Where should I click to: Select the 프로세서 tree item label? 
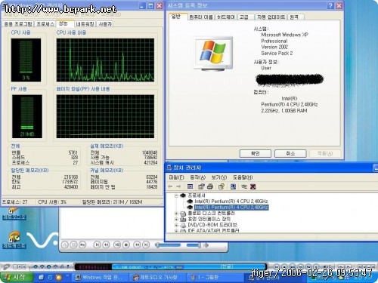pos(197,195)
